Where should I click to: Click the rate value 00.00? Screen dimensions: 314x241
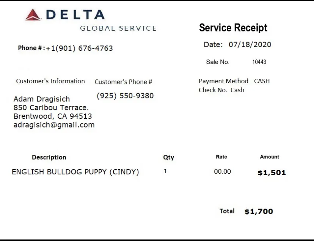222,171
